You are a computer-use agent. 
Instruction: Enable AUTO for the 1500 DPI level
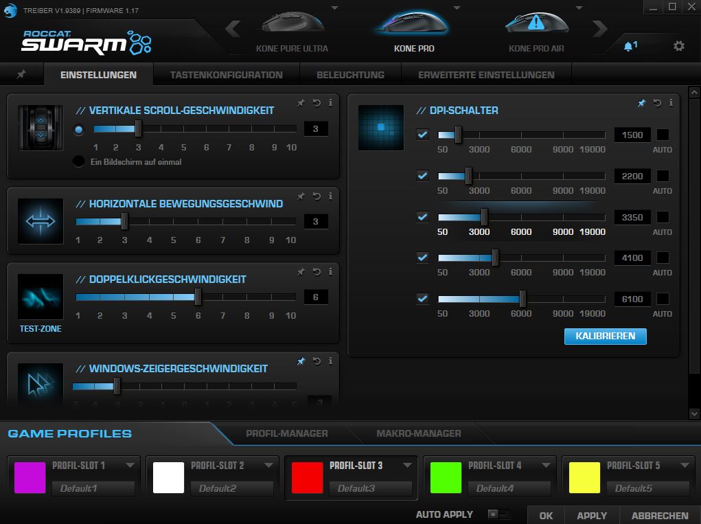(x=663, y=135)
